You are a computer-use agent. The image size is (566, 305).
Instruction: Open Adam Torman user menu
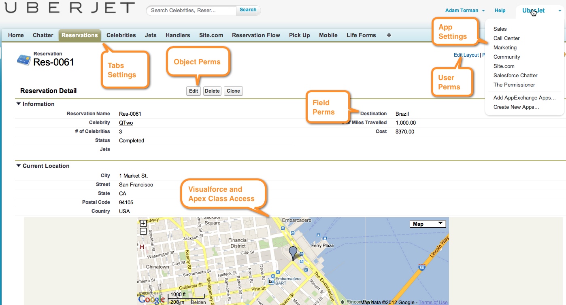click(x=465, y=11)
